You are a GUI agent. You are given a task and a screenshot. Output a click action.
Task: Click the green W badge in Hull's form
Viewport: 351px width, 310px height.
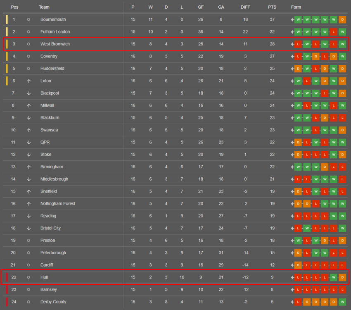[333, 277]
